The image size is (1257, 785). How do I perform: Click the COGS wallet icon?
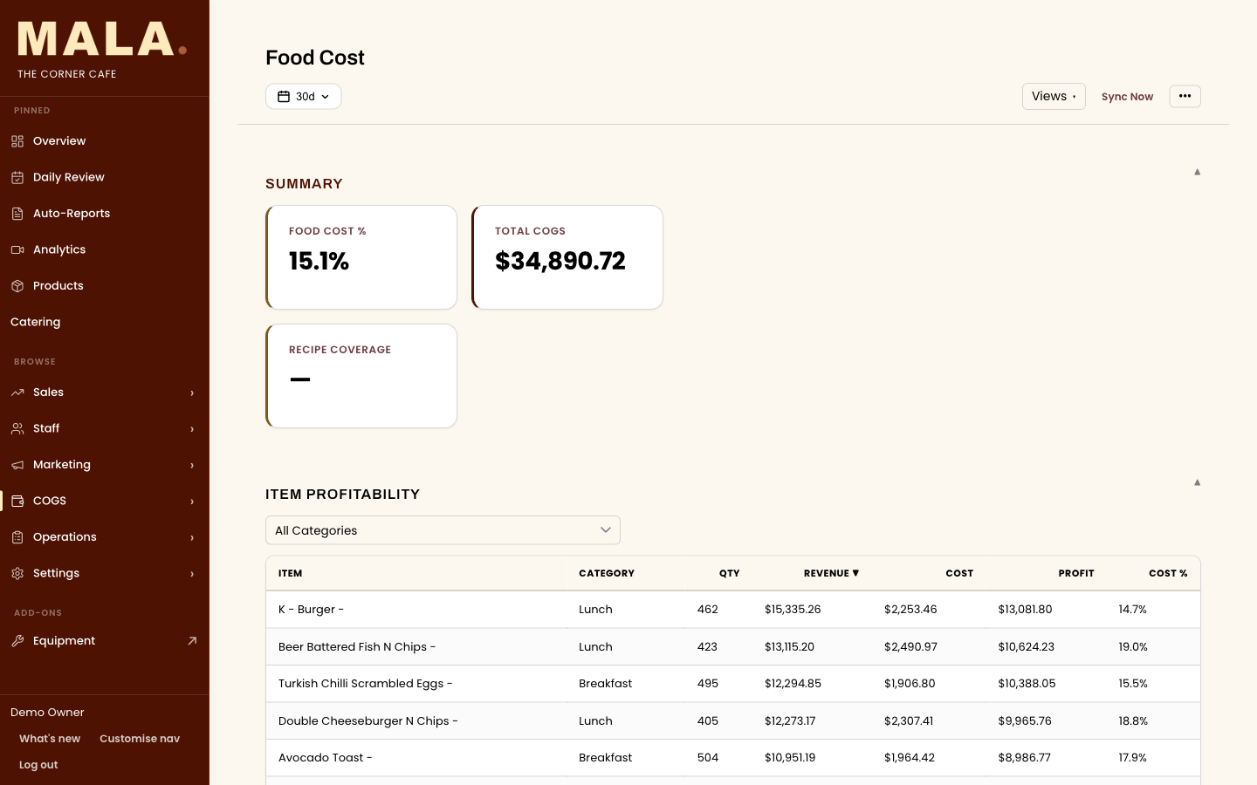click(x=17, y=501)
